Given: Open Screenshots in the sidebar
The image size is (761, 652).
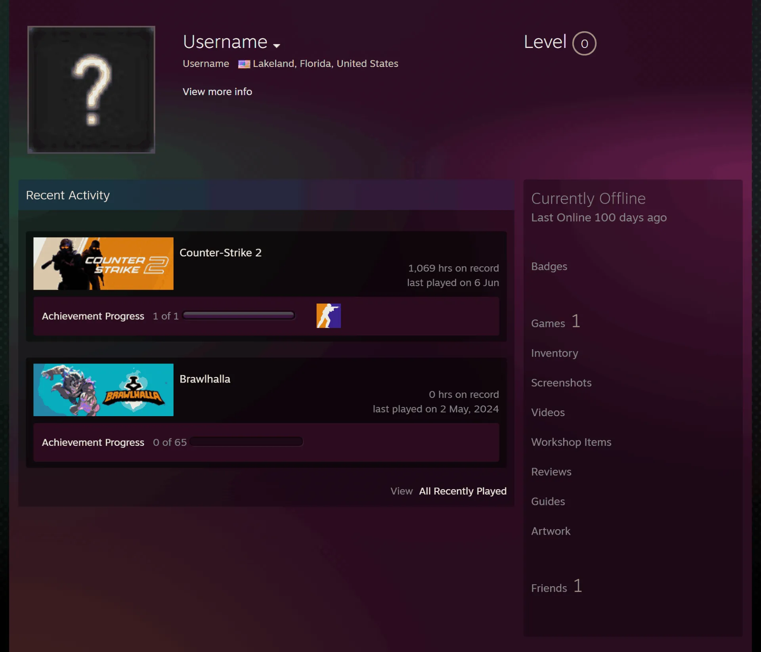Looking at the screenshot, I should 561,383.
